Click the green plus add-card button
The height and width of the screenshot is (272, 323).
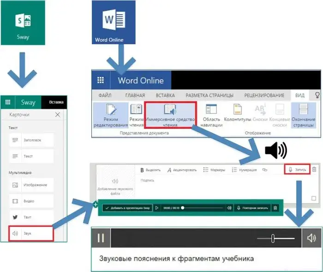96,205
